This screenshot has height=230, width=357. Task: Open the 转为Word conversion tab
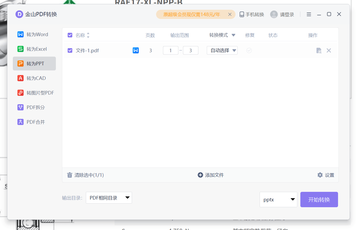click(34, 34)
